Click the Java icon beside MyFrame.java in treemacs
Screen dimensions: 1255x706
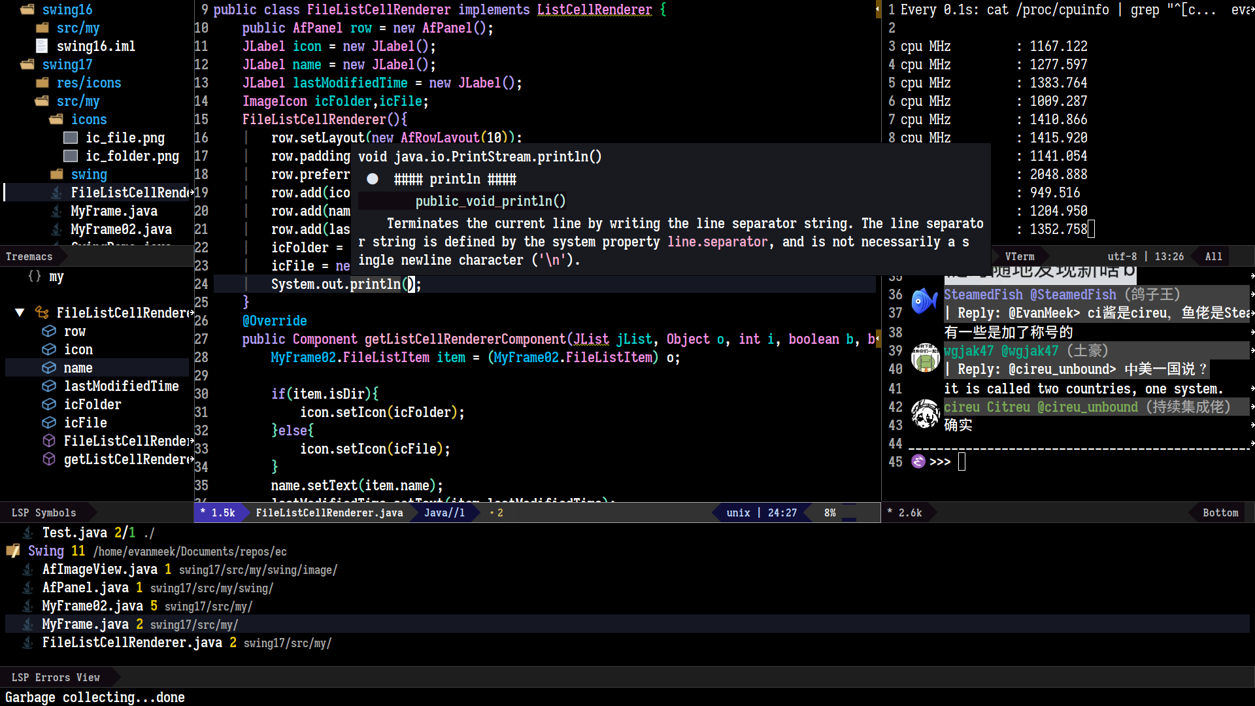coord(57,211)
